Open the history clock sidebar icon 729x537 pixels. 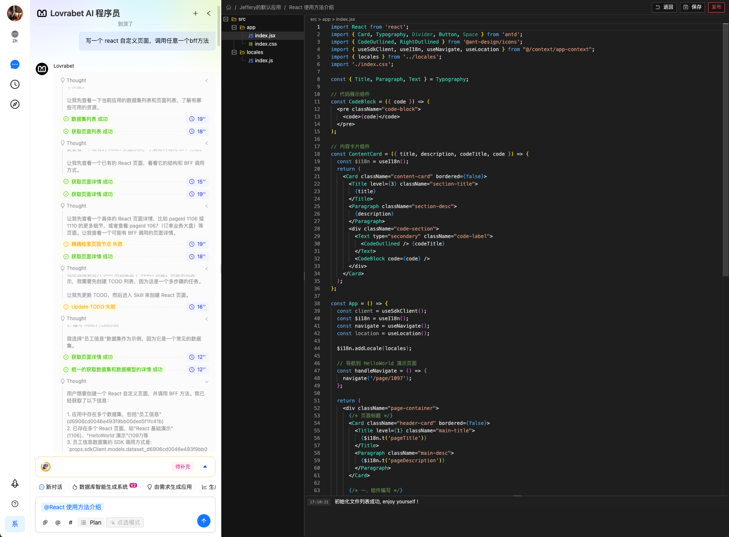point(15,84)
